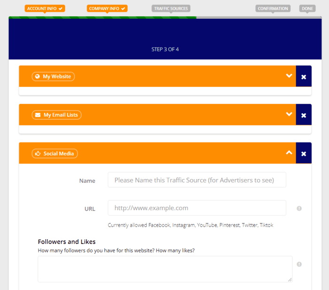Image resolution: width=329 pixels, height=290 pixels.
Task: Expand the My Email Lists section chevron
Action: point(289,114)
